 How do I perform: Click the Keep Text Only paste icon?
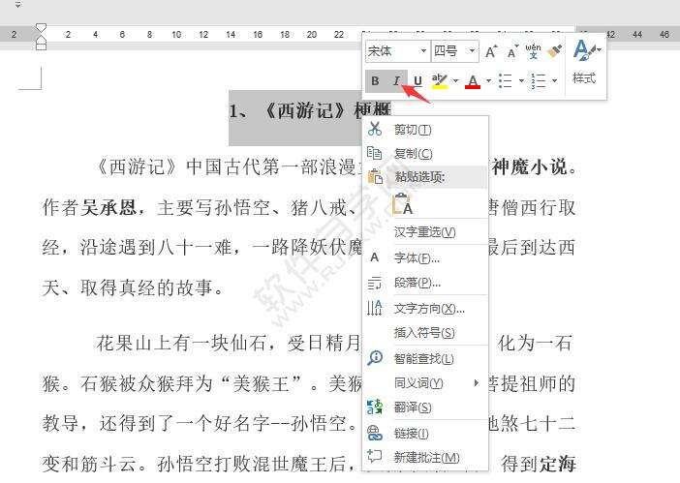tap(402, 204)
